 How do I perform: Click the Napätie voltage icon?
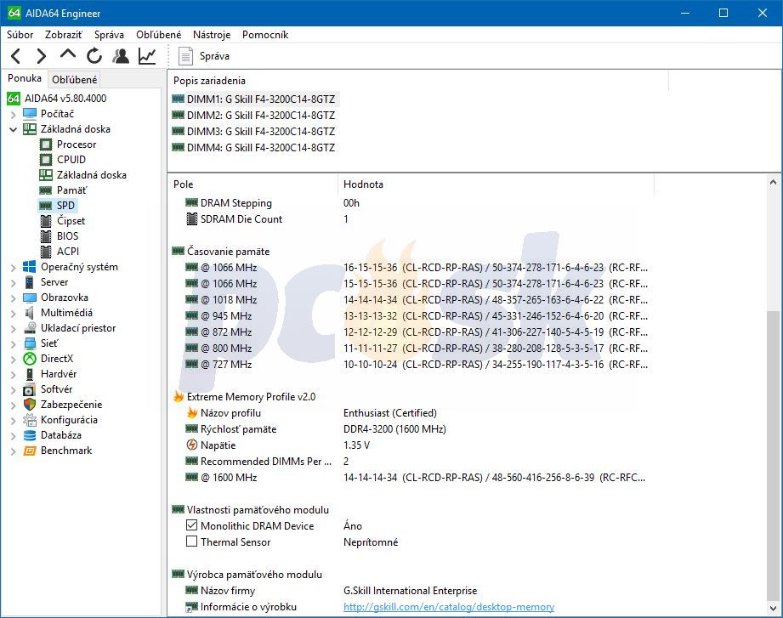(x=192, y=445)
